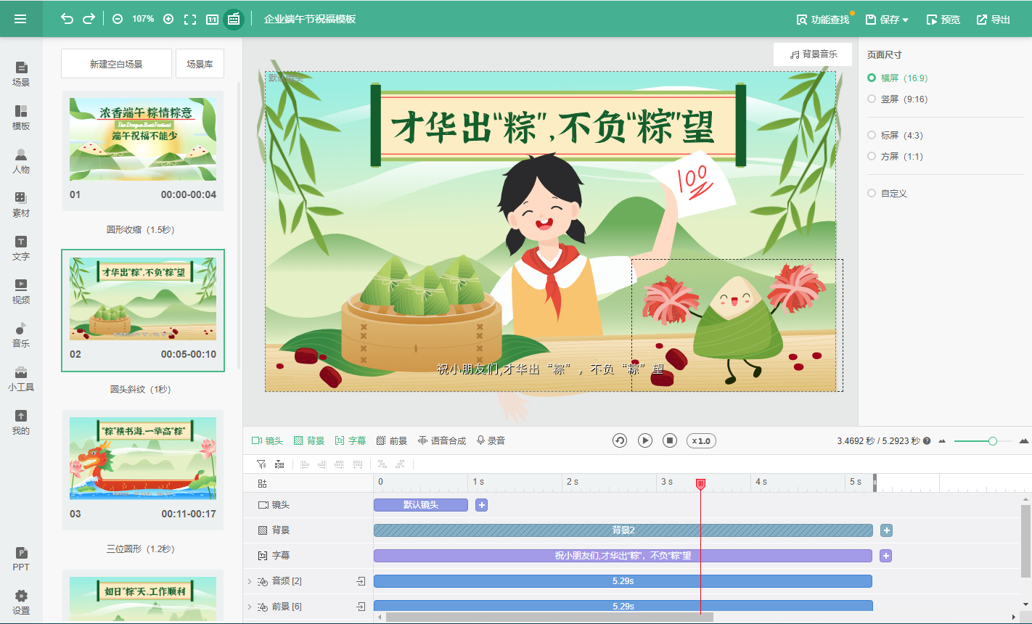Viewport: 1032px width, 624px height.
Task: Open the 场景库 scene library
Action: (x=200, y=64)
